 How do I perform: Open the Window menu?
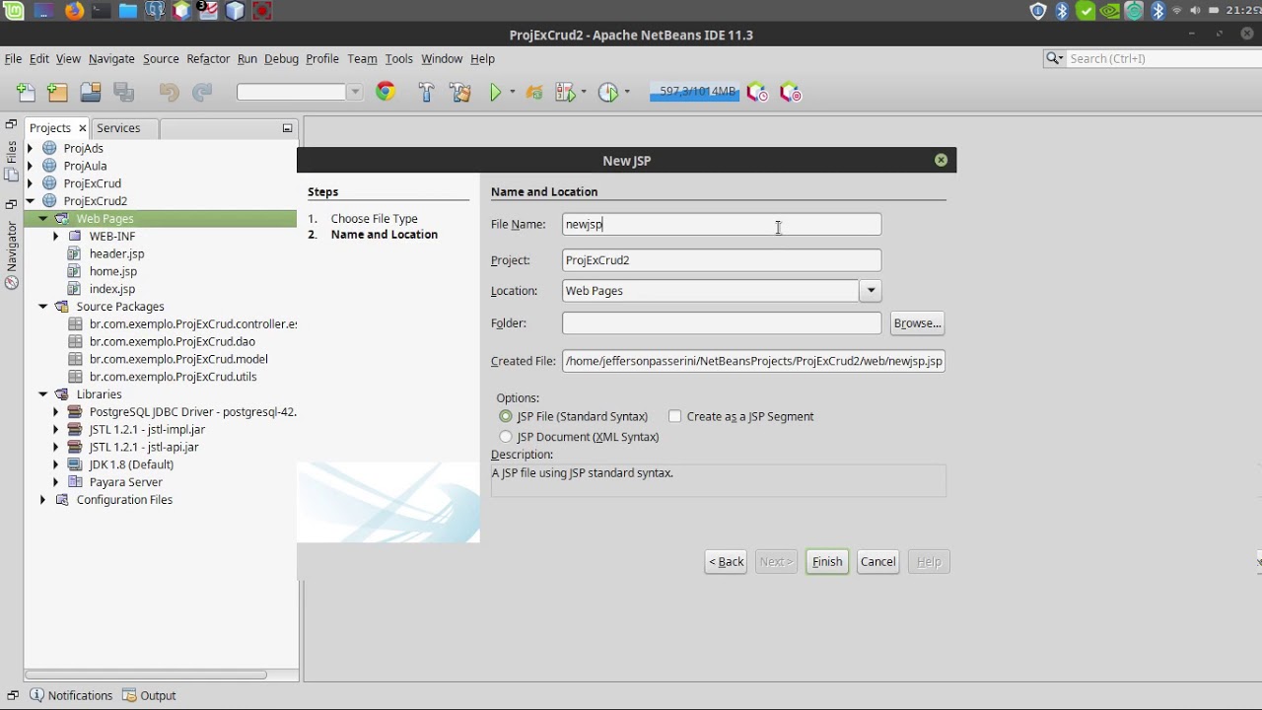tap(442, 58)
